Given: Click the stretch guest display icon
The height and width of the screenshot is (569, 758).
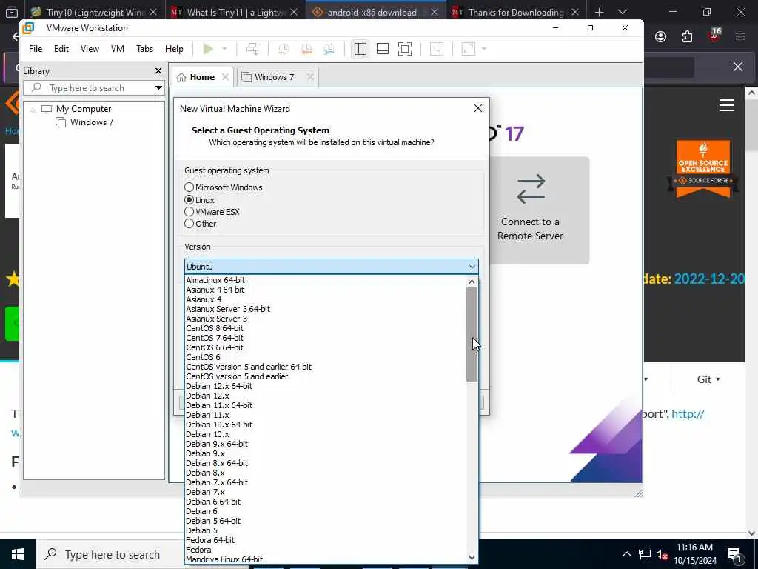Looking at the screenshot, I should pos(469,49).
